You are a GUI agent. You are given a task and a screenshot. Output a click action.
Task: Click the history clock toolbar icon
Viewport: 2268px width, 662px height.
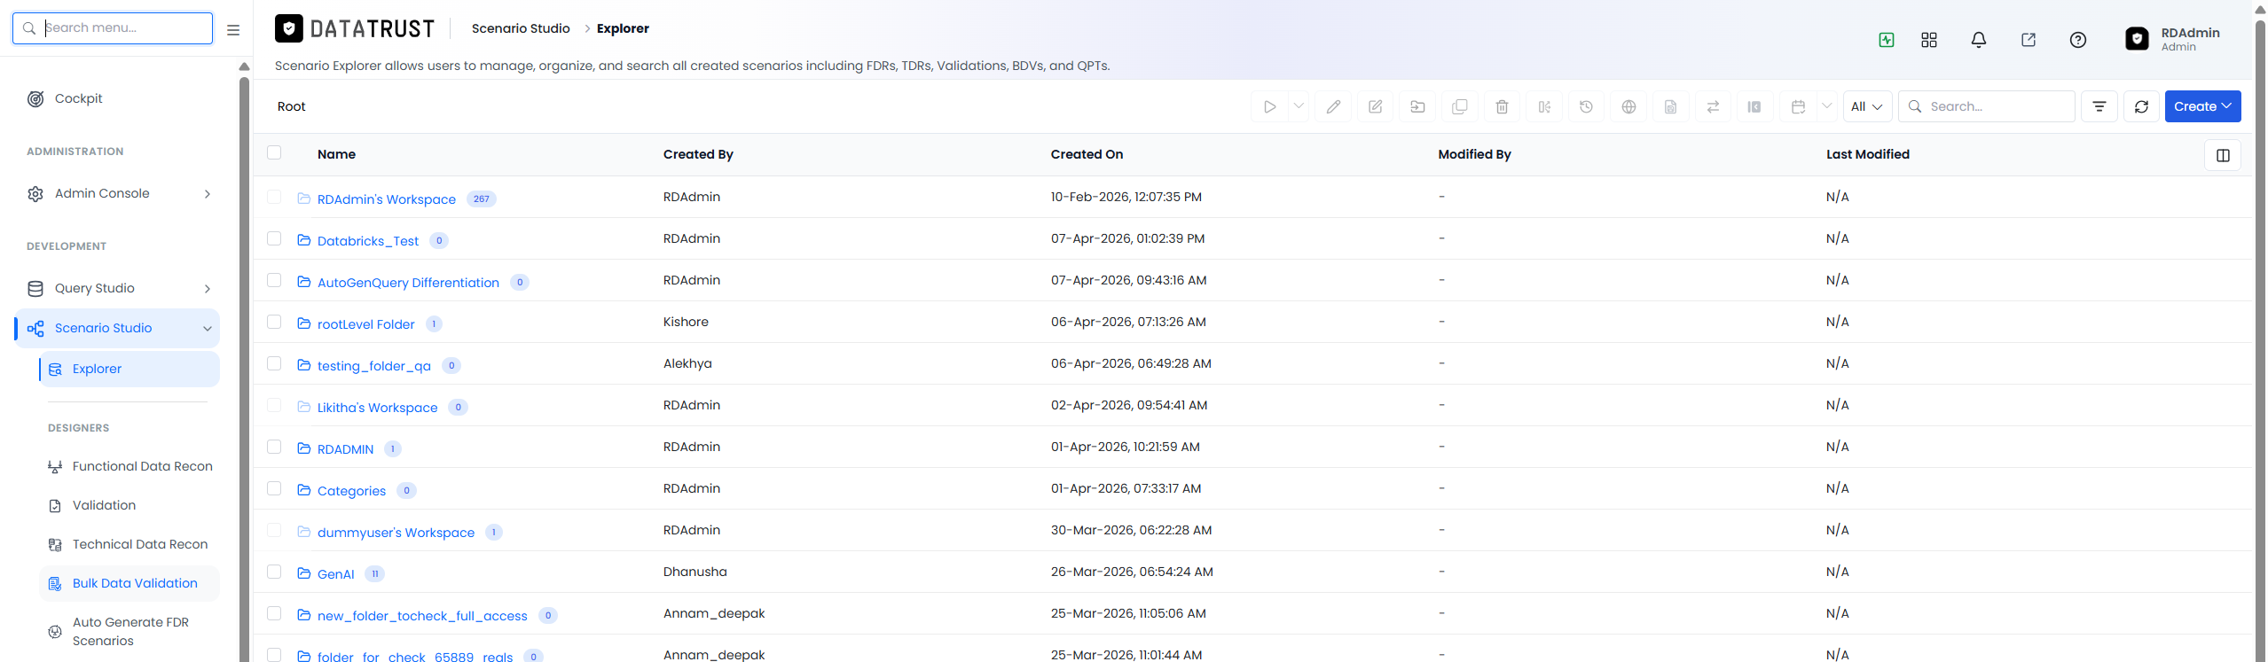point(1586,106)
